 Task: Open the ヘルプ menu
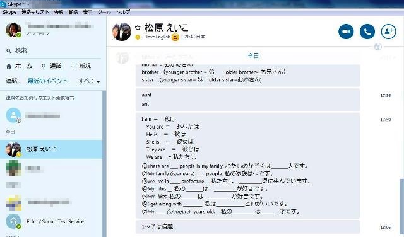click(123, 12)
